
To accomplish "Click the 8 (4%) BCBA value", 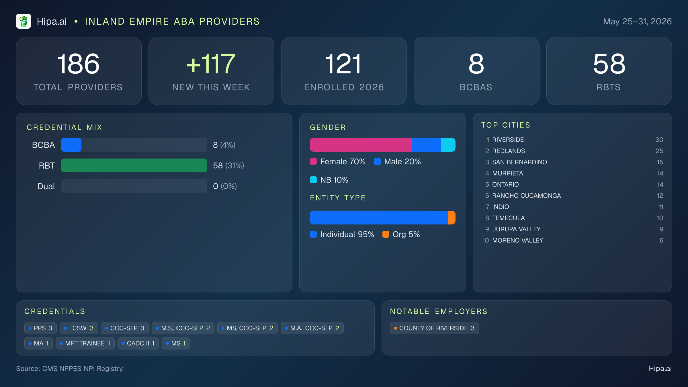I will pos(224,145).
